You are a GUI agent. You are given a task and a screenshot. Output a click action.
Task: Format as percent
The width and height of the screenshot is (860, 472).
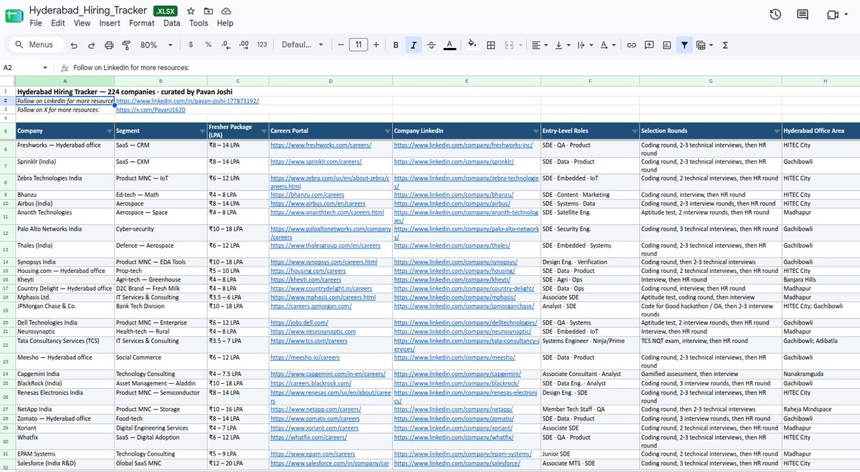click(209, 44)
